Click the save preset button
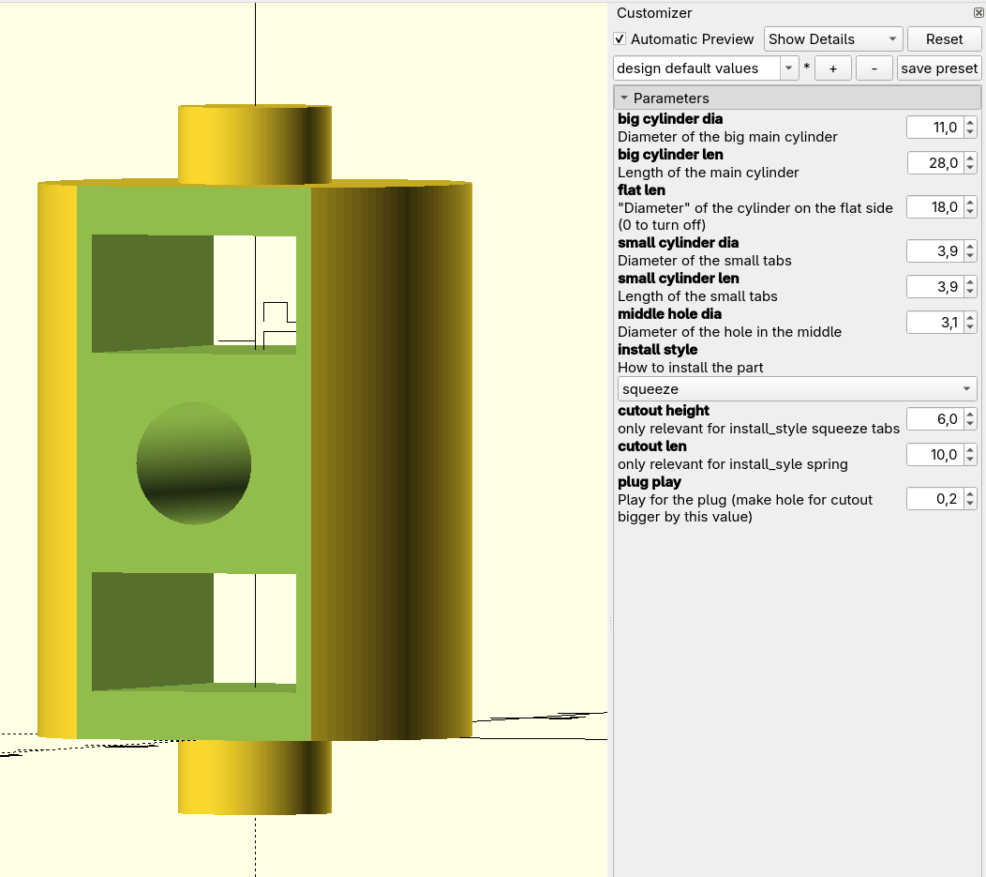 [x=939, y=68]
